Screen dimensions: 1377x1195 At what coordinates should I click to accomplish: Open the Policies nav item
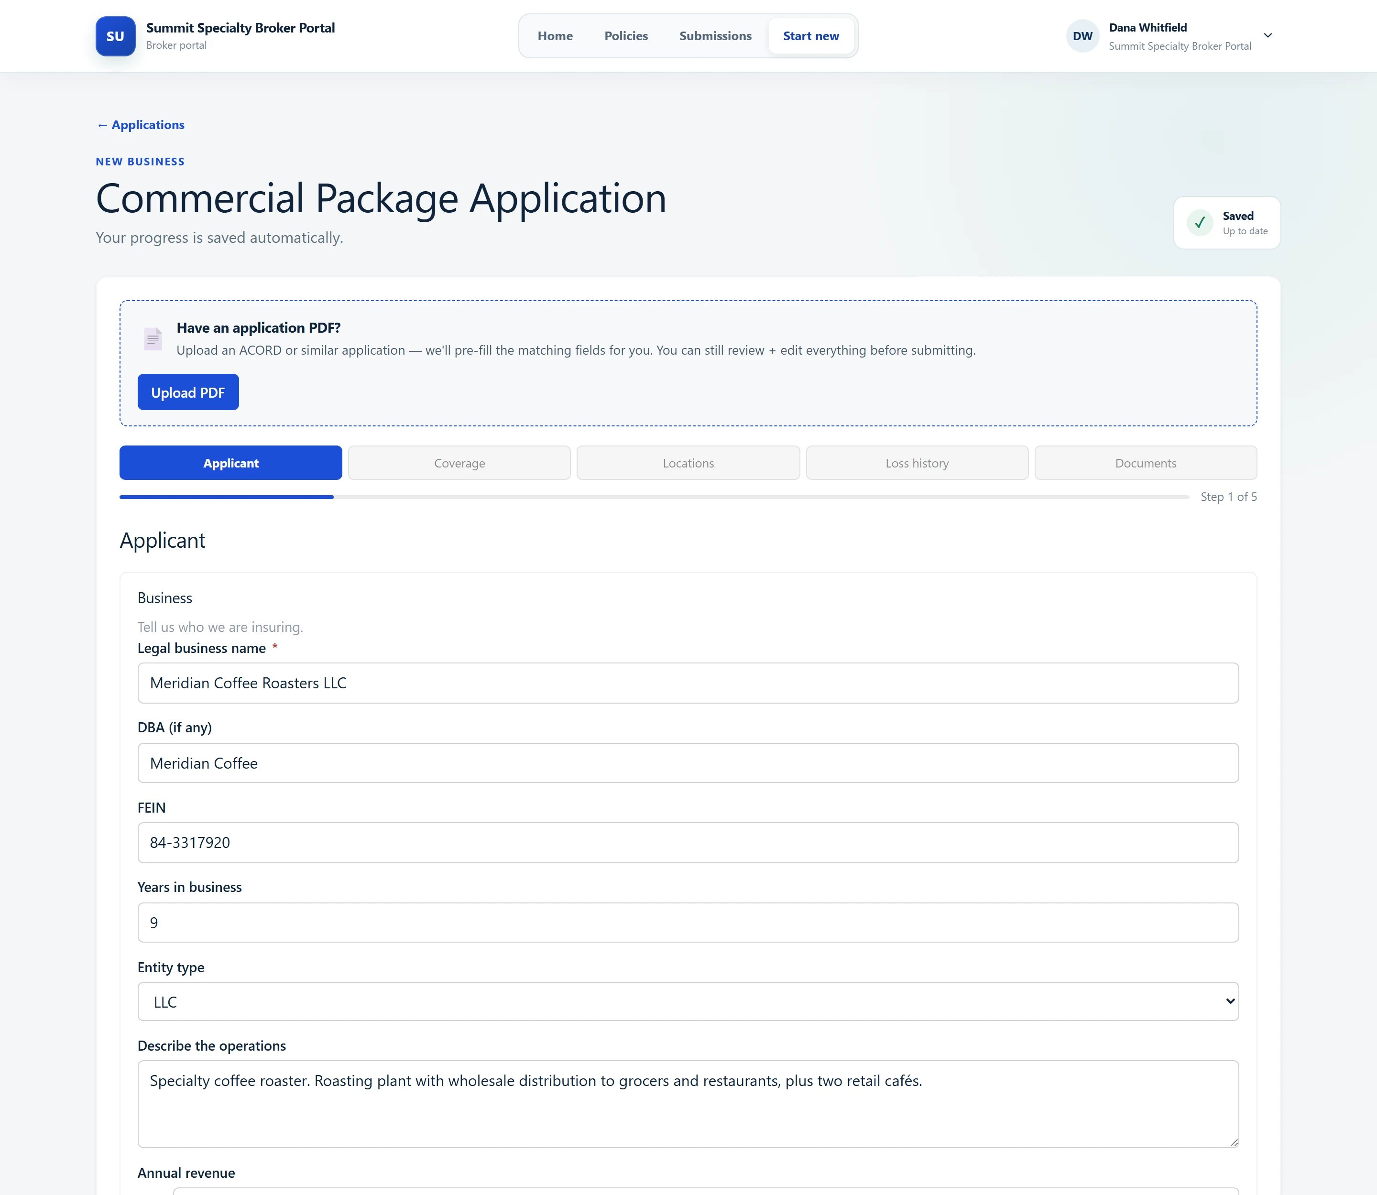point(626,36)
